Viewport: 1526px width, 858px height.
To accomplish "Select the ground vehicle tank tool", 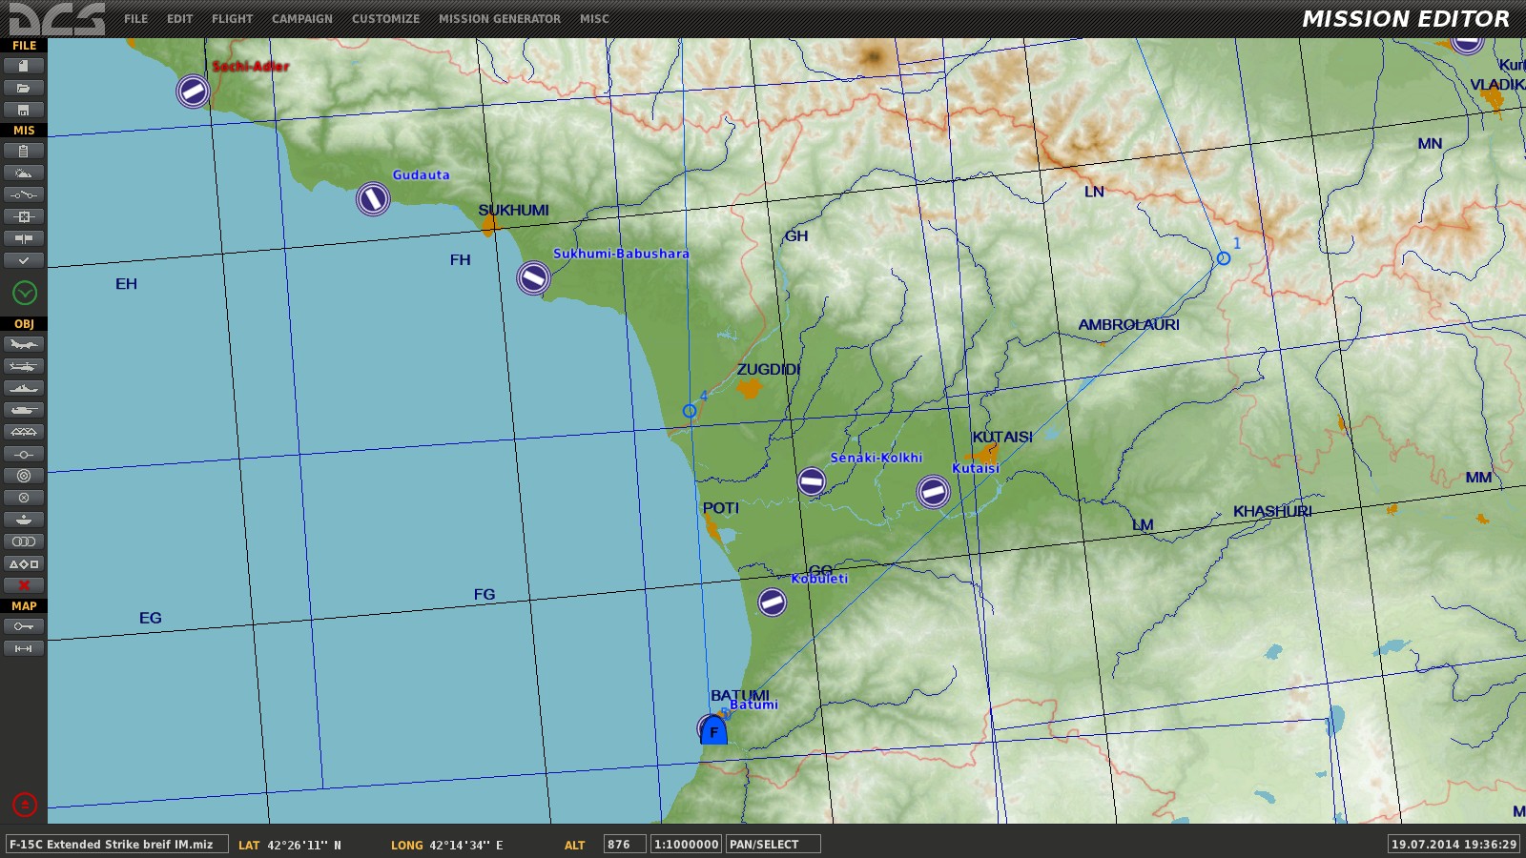I will 24,410.
